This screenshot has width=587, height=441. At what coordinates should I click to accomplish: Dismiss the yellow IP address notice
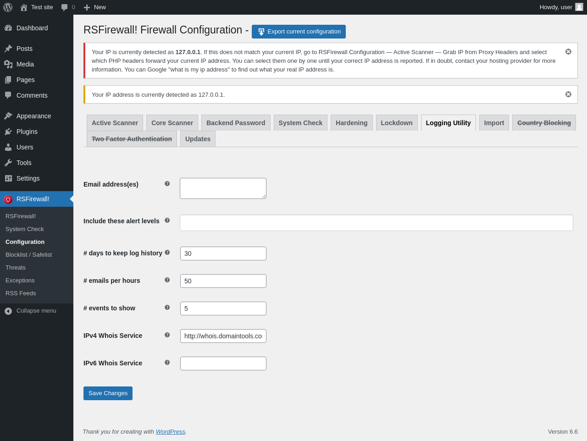(x=568, y=94)
